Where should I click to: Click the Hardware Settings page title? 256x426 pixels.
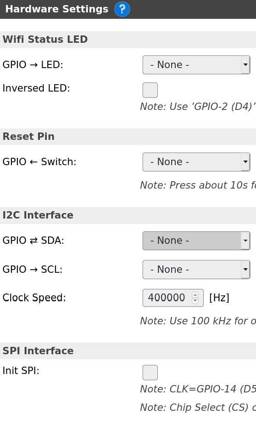[x=57, y=9]
